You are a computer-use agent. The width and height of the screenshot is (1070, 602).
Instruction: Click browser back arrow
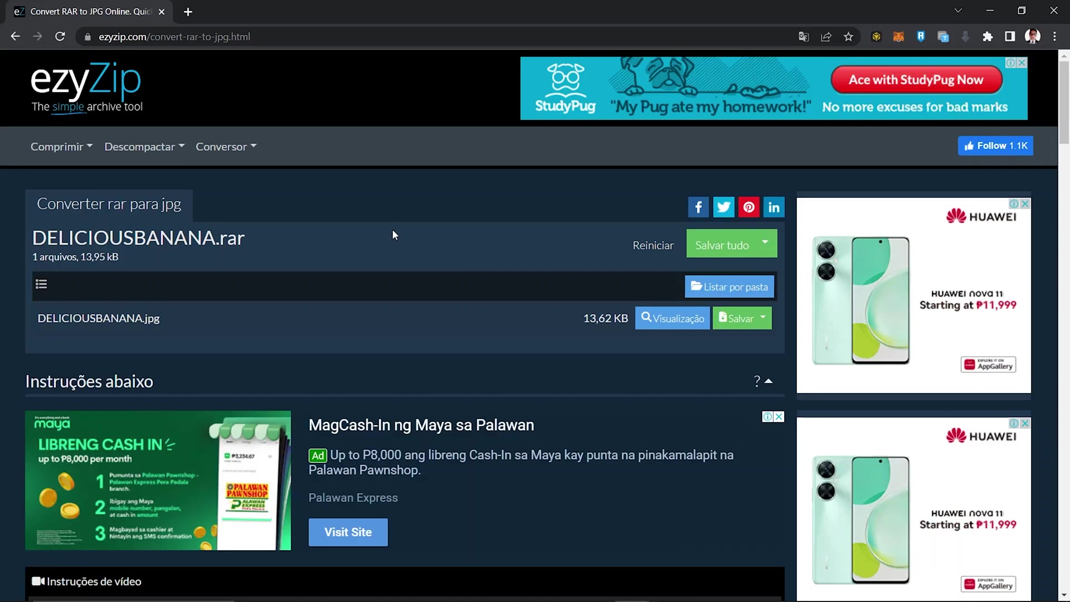15,37
